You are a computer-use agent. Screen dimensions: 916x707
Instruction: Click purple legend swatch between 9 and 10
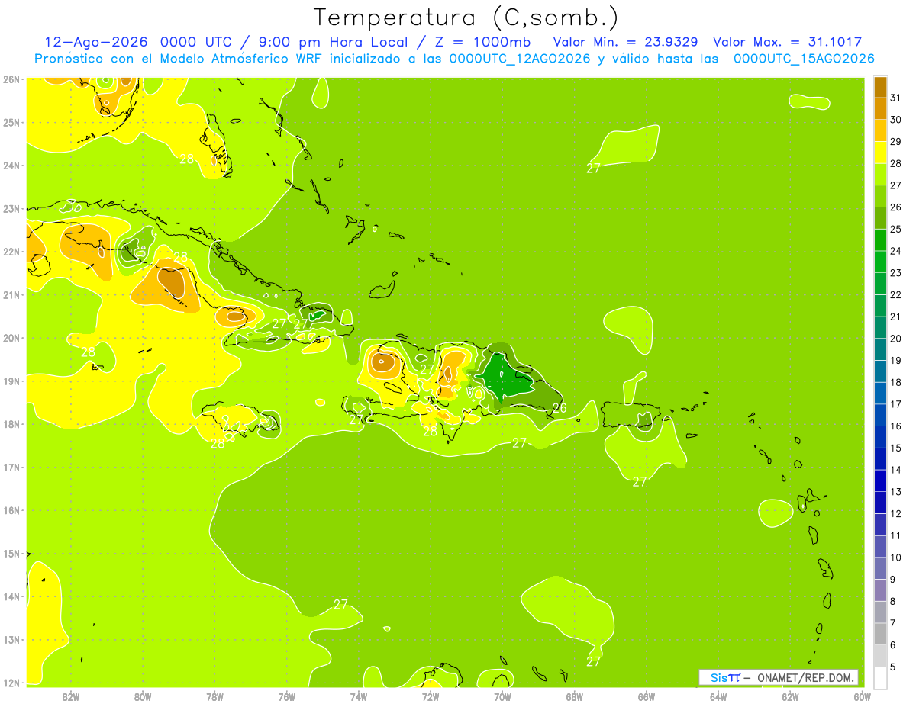coord(880,568)
